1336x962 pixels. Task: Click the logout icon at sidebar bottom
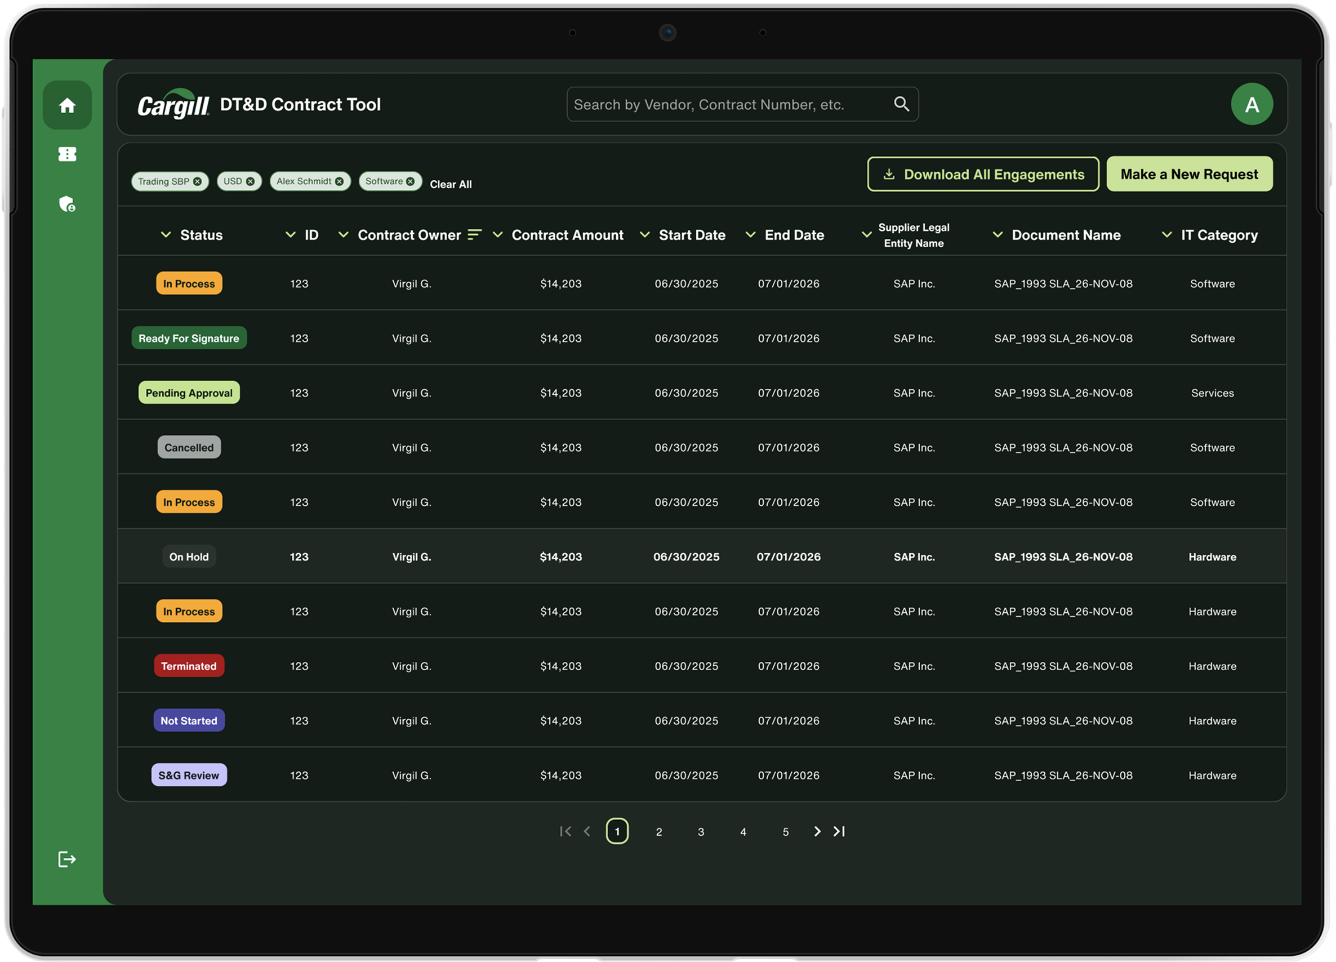pos(67,859)
